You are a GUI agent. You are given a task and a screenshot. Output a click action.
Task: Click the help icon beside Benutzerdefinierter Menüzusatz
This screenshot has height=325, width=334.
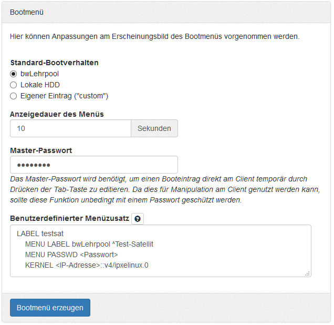pyautogui.click(x=137, y=219)
